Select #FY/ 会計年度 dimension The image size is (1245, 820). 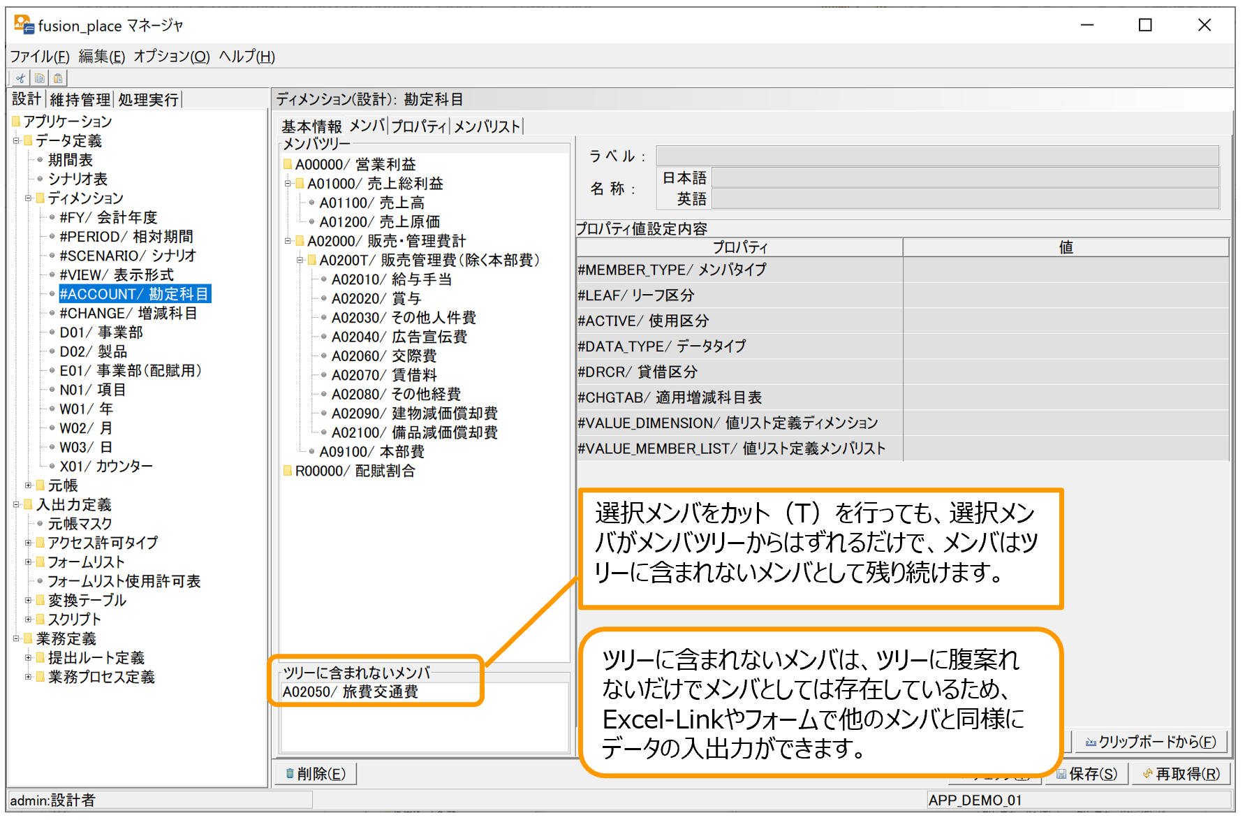(x=109, y=217)
